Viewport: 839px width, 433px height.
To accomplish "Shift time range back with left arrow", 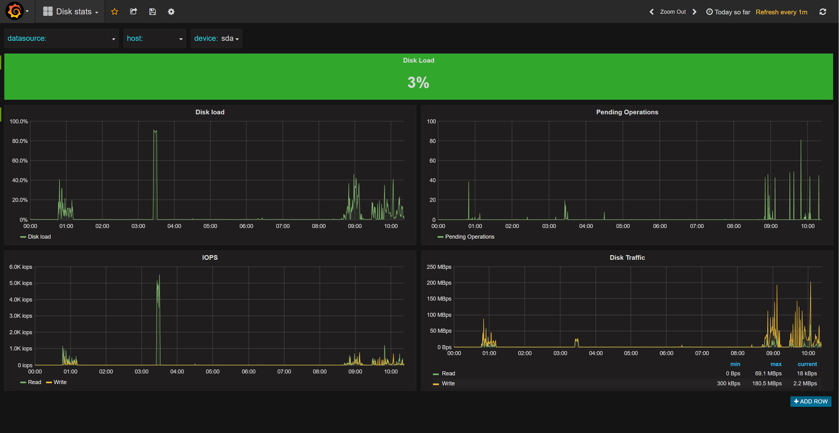I will pyautogui.click(x=651, y=12).
